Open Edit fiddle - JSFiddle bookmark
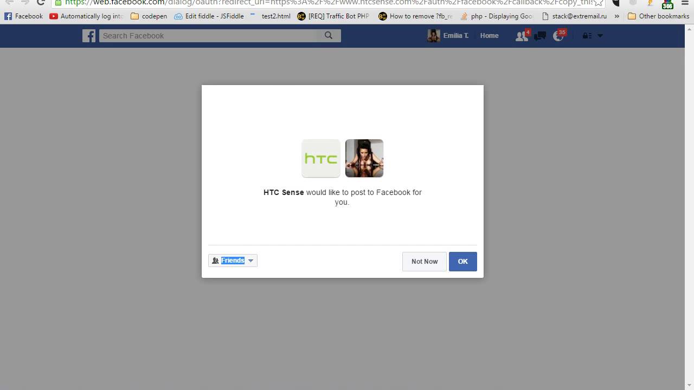 coord(209,16)
